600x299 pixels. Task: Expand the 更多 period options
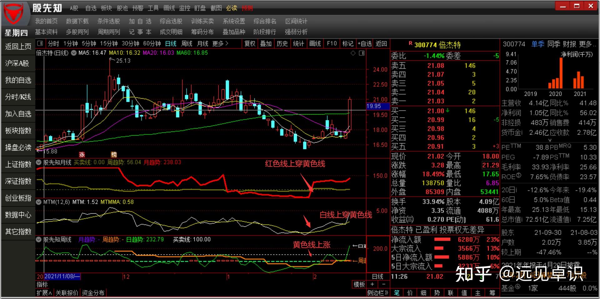[220, 44]
